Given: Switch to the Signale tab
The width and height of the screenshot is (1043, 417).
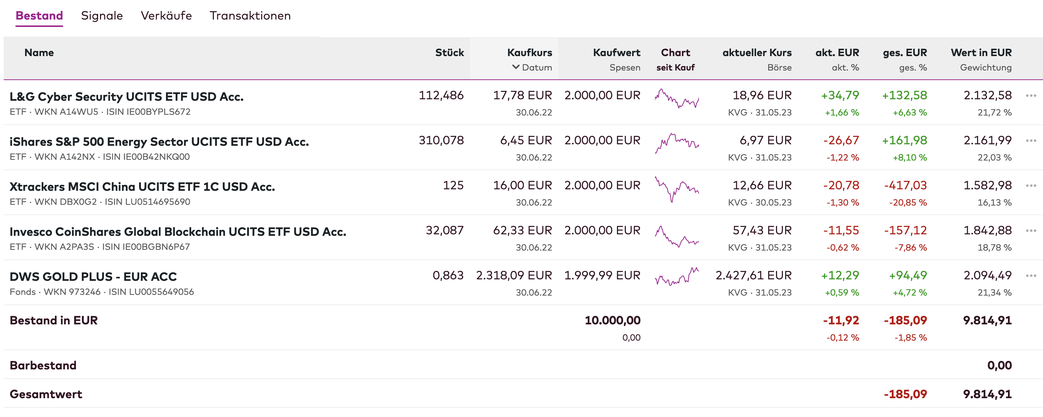Looking at the screenshot, I should click(102, 15).
